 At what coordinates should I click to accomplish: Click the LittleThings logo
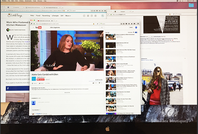(15, 15)
